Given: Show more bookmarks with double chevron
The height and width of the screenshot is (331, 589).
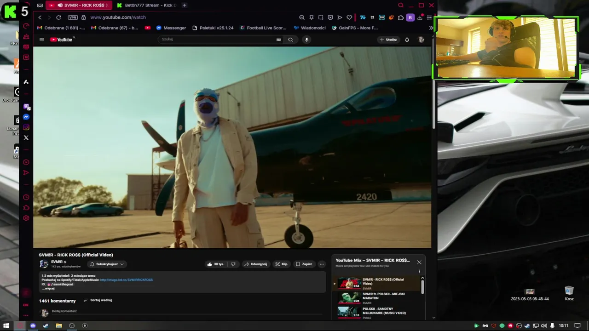Looking at the screenshot, I should tap(431, 28).
